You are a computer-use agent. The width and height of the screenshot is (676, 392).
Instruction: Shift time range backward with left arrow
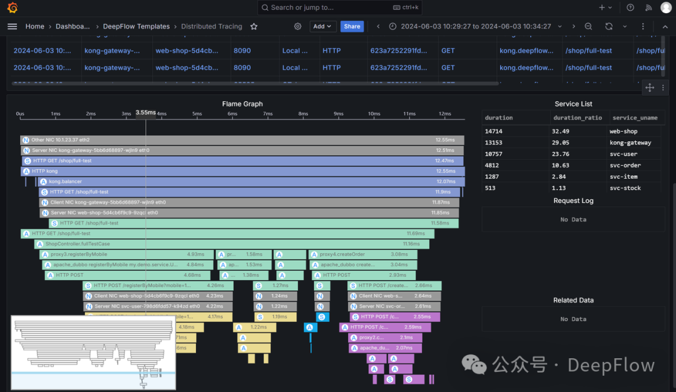(378, 26)
